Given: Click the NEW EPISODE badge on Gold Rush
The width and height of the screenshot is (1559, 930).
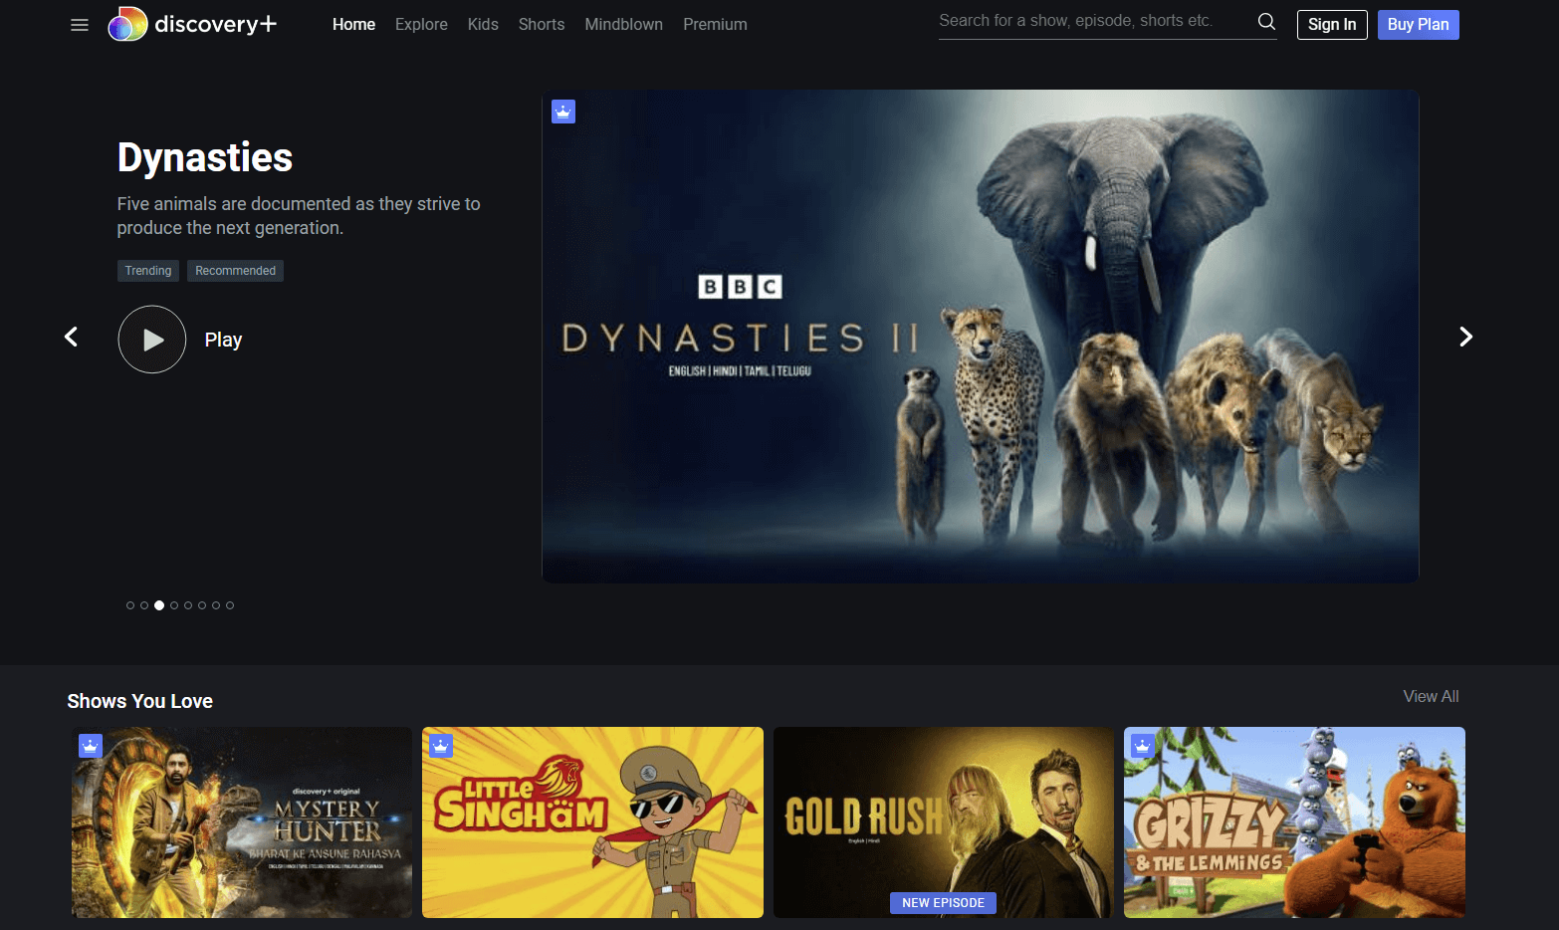Looking at the screenshot, I should (943, 903).
